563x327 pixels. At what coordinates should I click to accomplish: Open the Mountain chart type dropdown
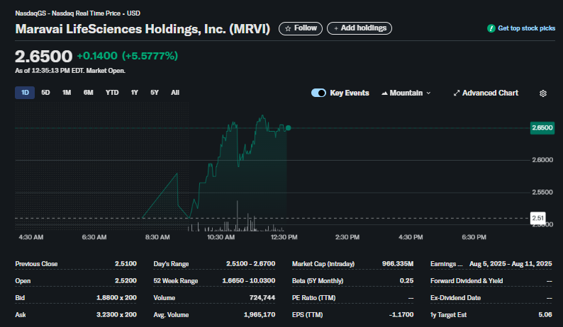point(406,93)
